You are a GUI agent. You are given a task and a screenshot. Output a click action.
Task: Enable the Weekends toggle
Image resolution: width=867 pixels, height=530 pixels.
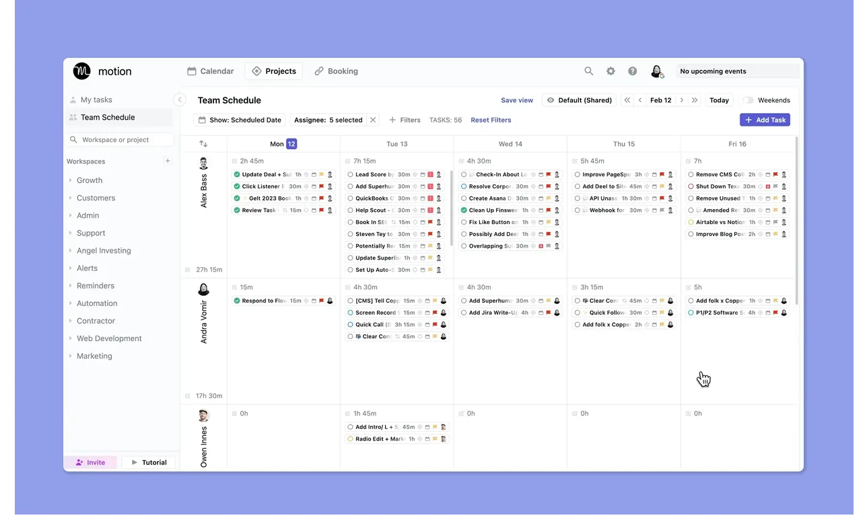click(x=747, y=99)
